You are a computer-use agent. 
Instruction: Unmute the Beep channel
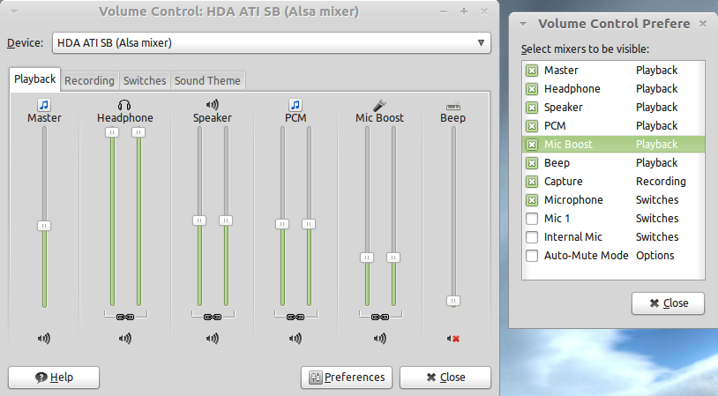click(x=453, y=338)
